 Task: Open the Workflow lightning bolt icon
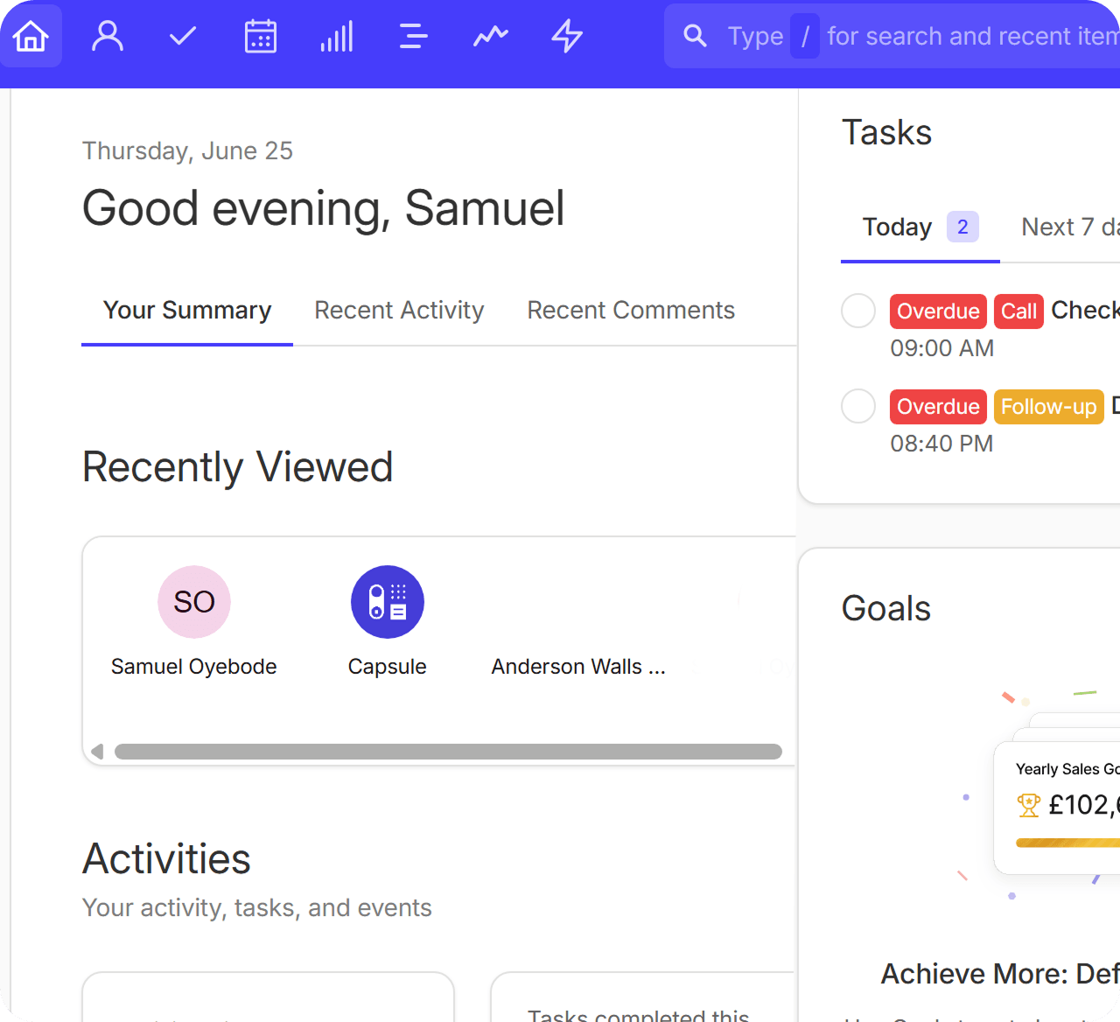(x=567, y=36)
